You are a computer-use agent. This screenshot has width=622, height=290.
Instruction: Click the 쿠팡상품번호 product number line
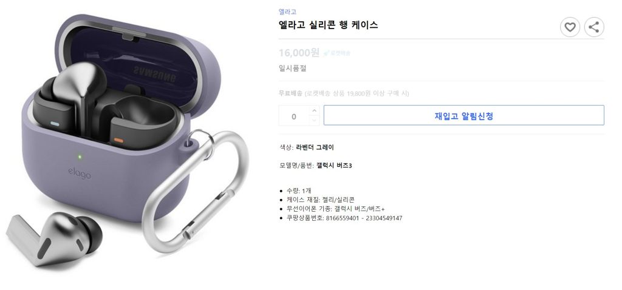(344, 218)
